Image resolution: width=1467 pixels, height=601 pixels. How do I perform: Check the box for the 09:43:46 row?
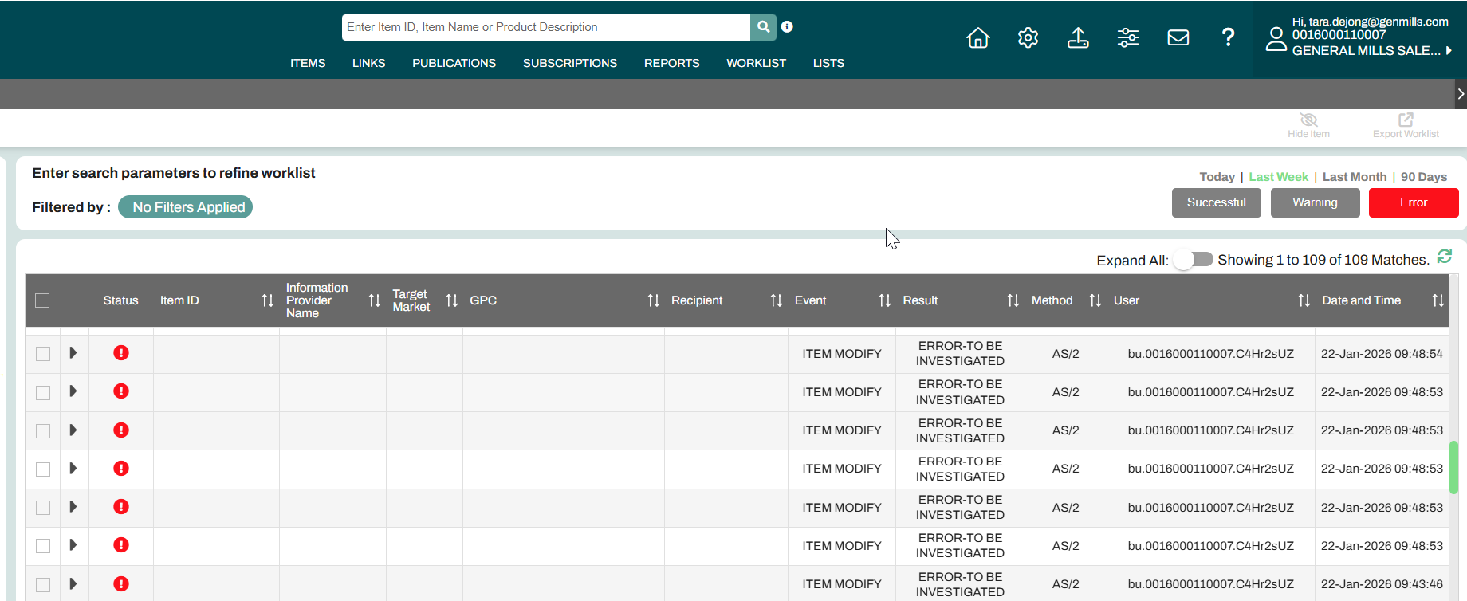pyautogui.click(x=43, y=585)
